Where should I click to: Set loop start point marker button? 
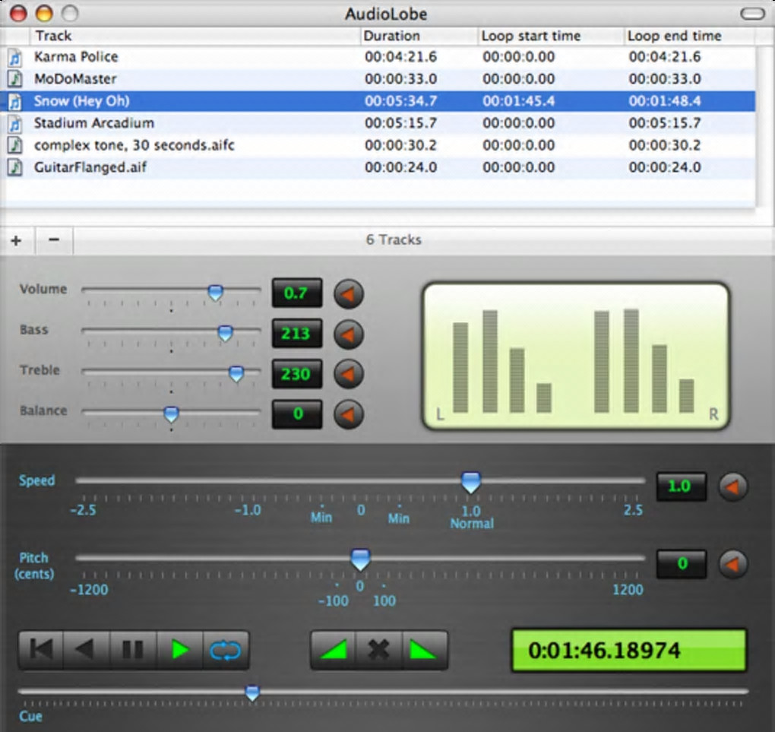(333, 650)
